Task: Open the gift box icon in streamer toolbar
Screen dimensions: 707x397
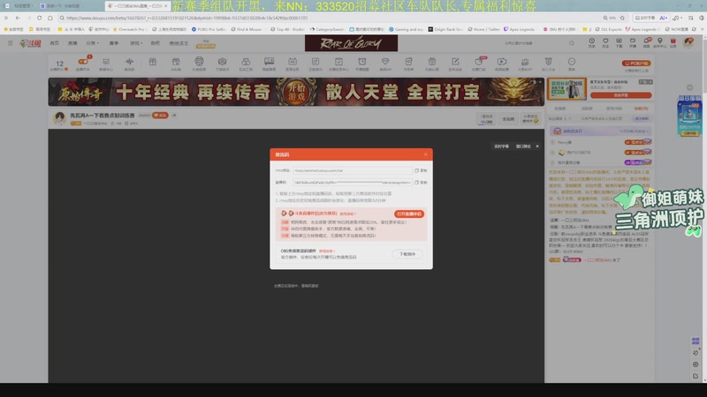Action: click(x=152, y=62)
